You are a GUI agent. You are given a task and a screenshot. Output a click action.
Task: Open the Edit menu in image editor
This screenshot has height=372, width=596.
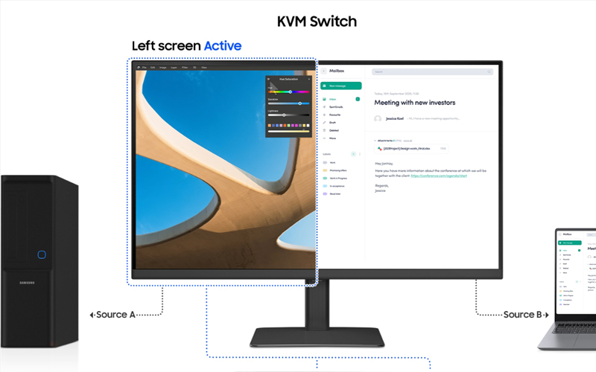(x=153, y=68)
